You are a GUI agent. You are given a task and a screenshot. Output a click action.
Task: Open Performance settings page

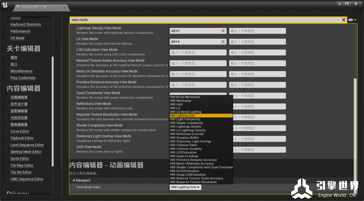20,31
